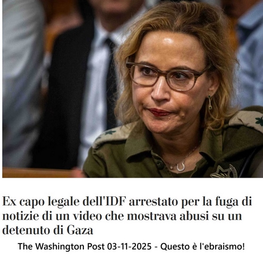
Task: Click the olive uniform collar button
Action: [160, 164]
